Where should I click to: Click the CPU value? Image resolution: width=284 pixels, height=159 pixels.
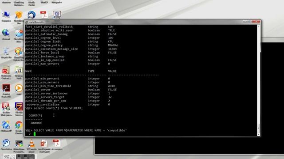[110, 42]
